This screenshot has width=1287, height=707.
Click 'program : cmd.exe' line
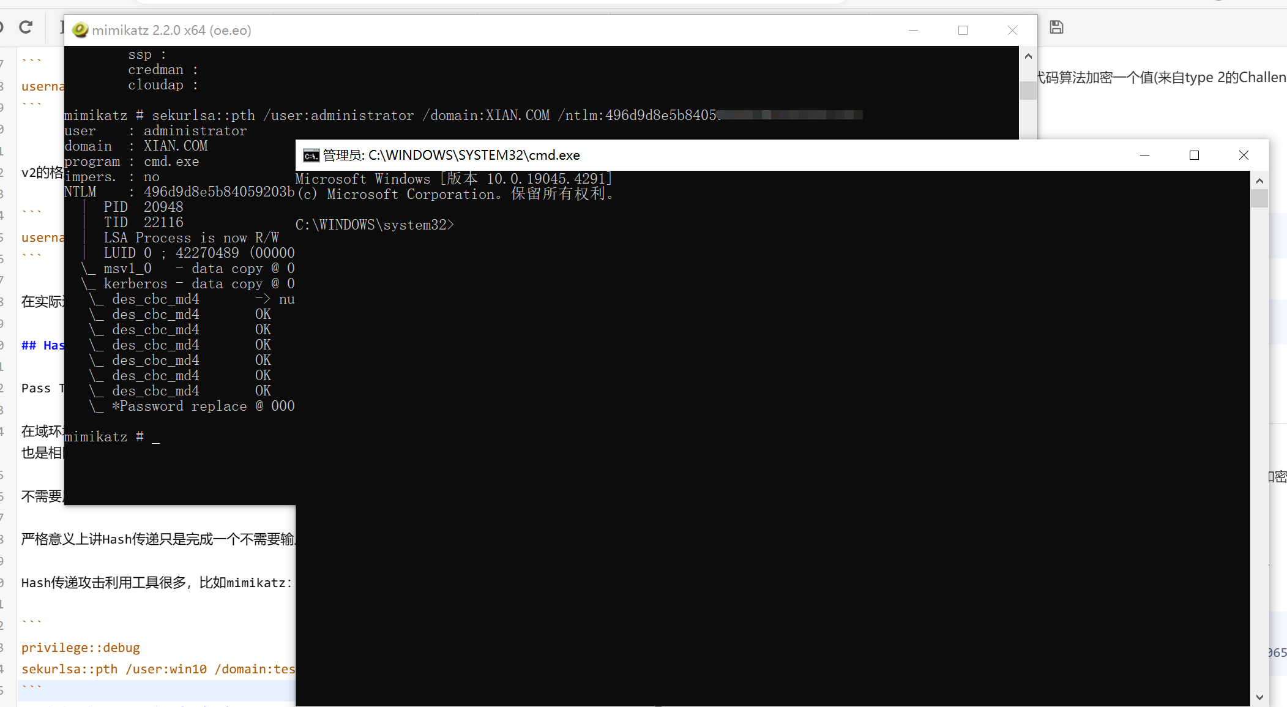(132, 161)
